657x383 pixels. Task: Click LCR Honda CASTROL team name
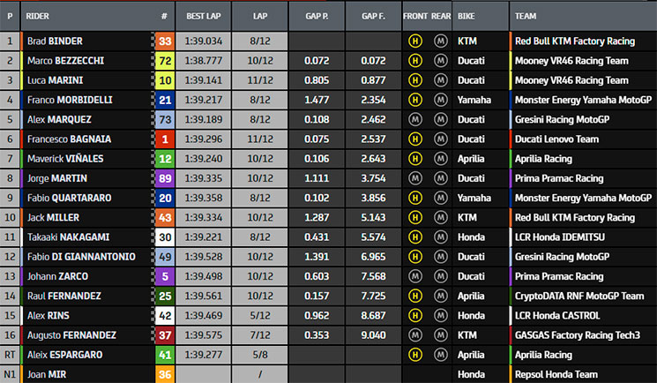coord(557,315)
